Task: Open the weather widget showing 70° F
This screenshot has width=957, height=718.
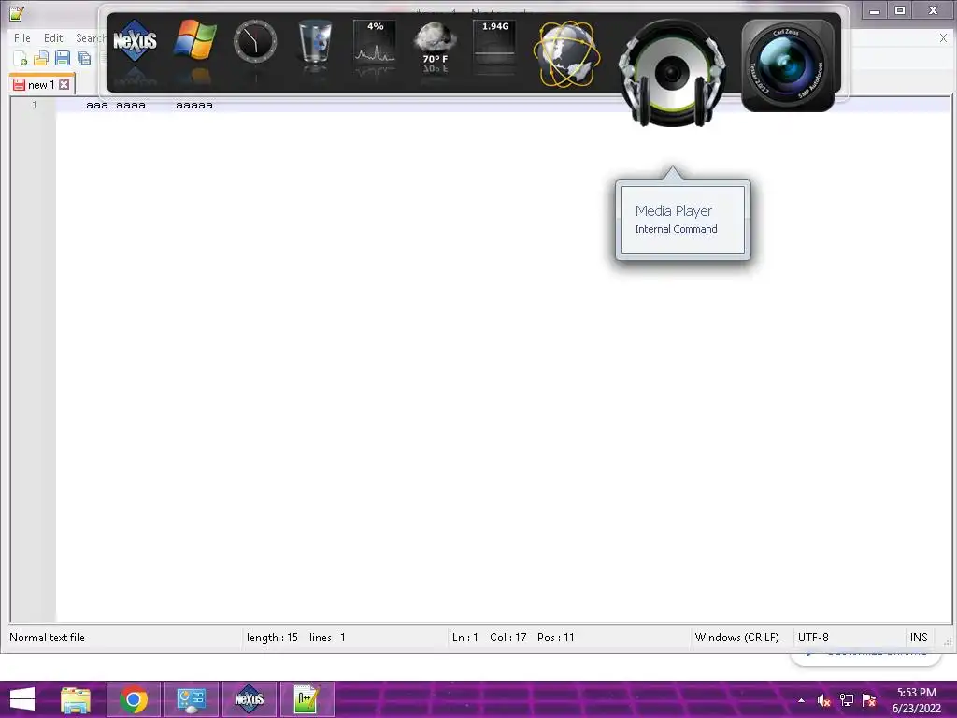Action: pos(435,43)
